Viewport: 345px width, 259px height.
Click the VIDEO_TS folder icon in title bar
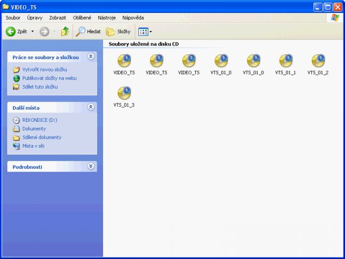6,7
